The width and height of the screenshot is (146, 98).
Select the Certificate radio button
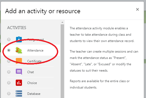click(9, 61)
